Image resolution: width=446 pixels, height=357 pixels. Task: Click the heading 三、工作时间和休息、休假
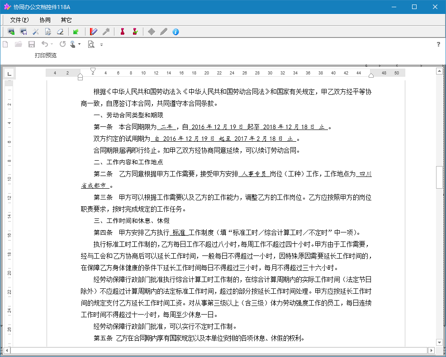coord(132,221)
